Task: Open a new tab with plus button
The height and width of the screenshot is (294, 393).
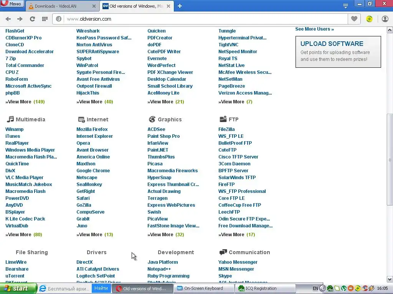Action: (x=180, y=6)
